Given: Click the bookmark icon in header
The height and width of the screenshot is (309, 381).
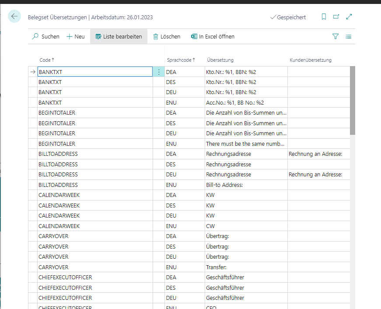Looking at the screenshot, I should click(324, 17).
